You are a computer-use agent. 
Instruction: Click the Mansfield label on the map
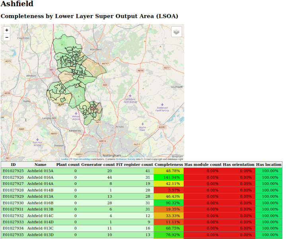[x=96, y=50]
